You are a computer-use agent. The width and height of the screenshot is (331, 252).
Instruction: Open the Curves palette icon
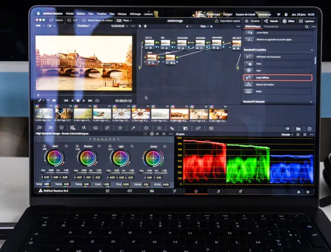point(107,128)
